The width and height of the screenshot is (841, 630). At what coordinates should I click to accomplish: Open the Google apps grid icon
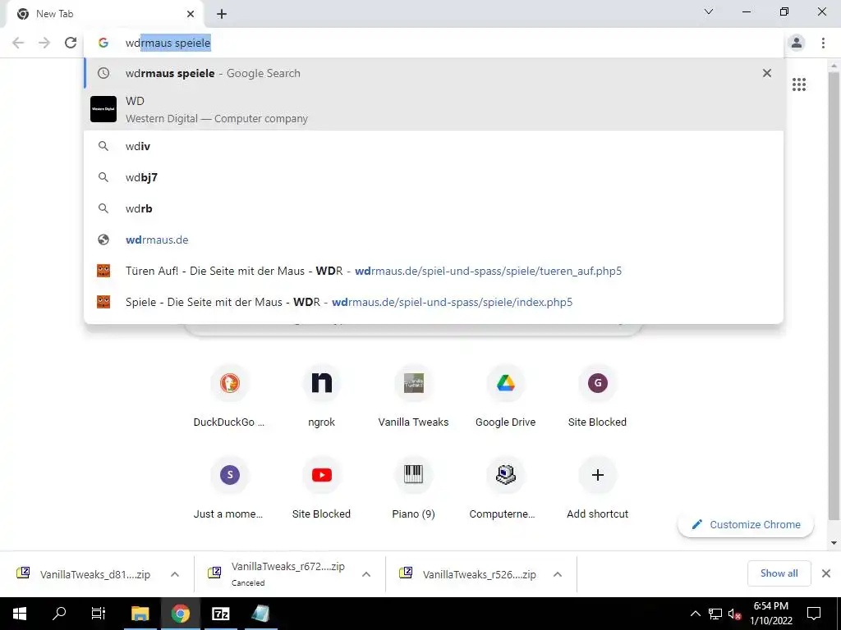[798, 84]
